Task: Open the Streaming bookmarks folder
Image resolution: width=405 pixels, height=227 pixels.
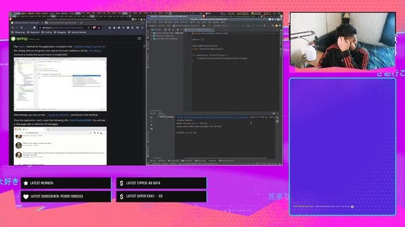Action: (18, 32)
